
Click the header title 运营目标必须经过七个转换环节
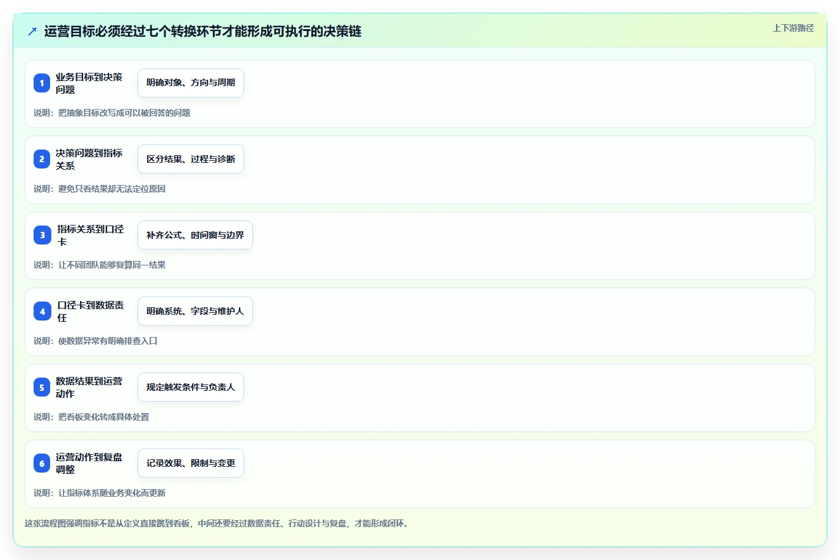pyautogui.click(x=203, y=31)
